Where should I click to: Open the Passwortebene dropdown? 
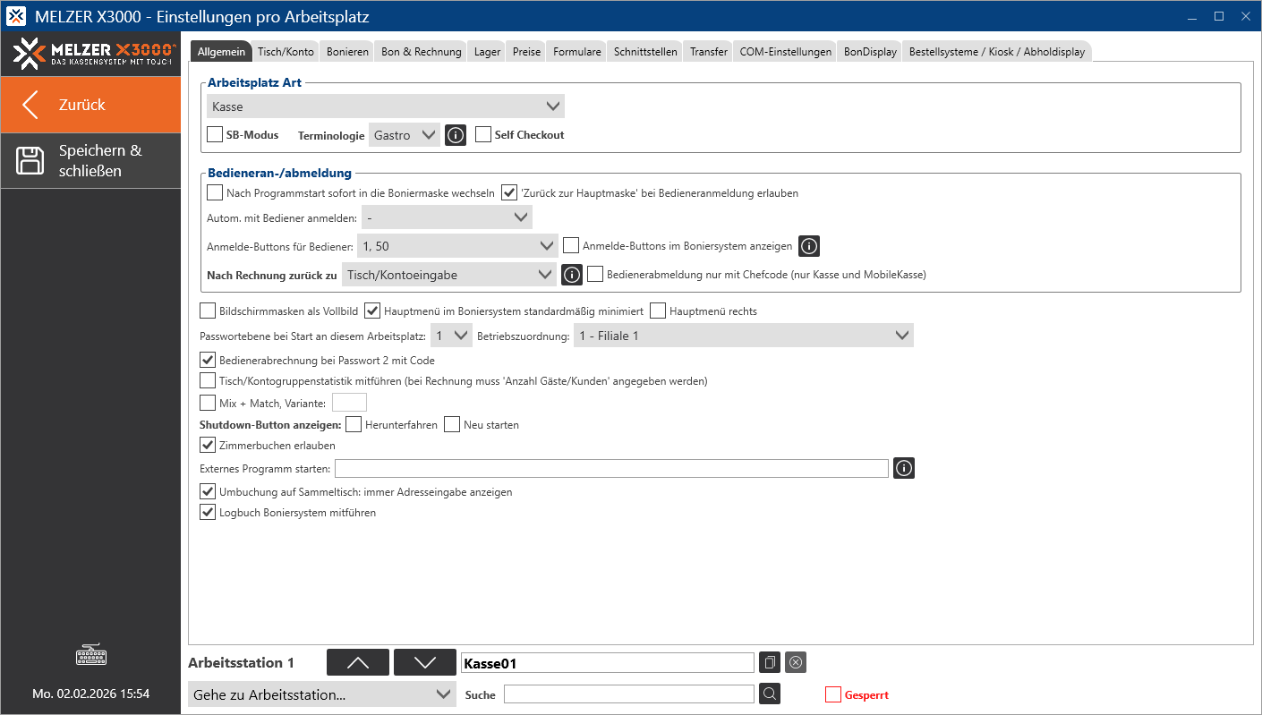point(451,336)
